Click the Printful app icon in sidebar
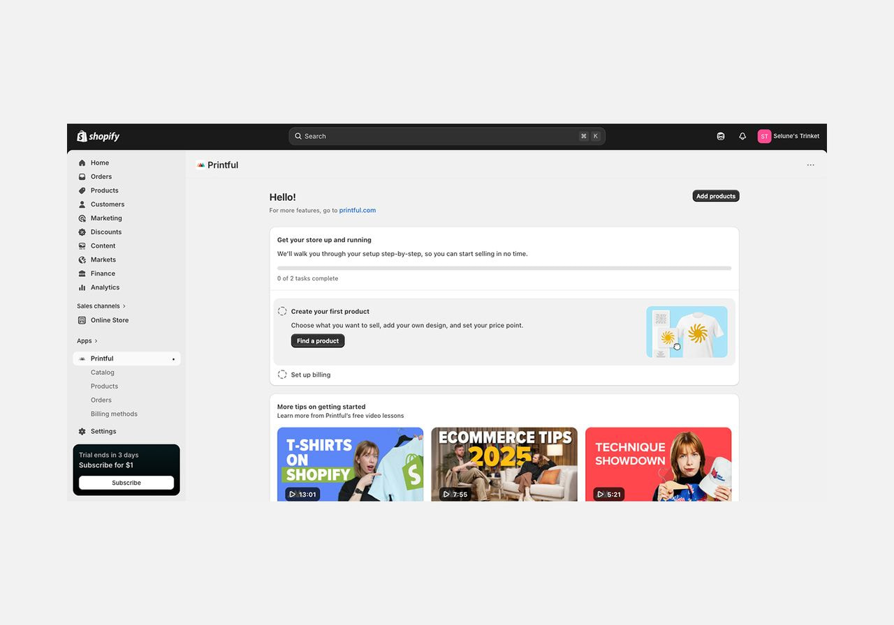 click(x=82, y=359)
